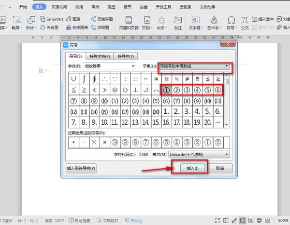The height and width of the screenshot is (225, 290).
Task: Expand the 子集 subset dropdown
Action: coord(227,66)
